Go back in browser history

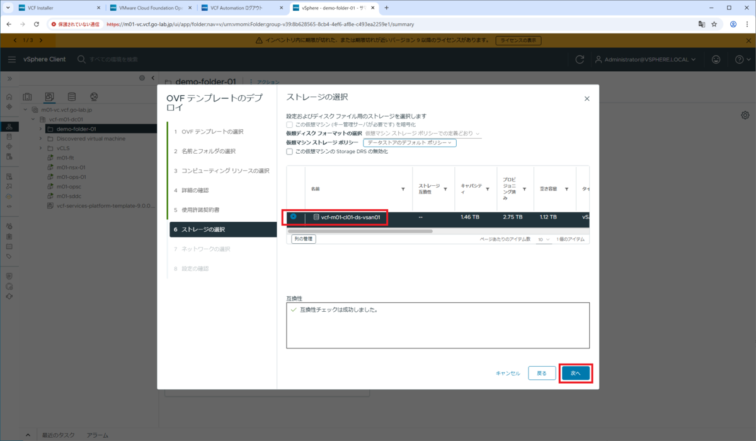click(9, 24)
